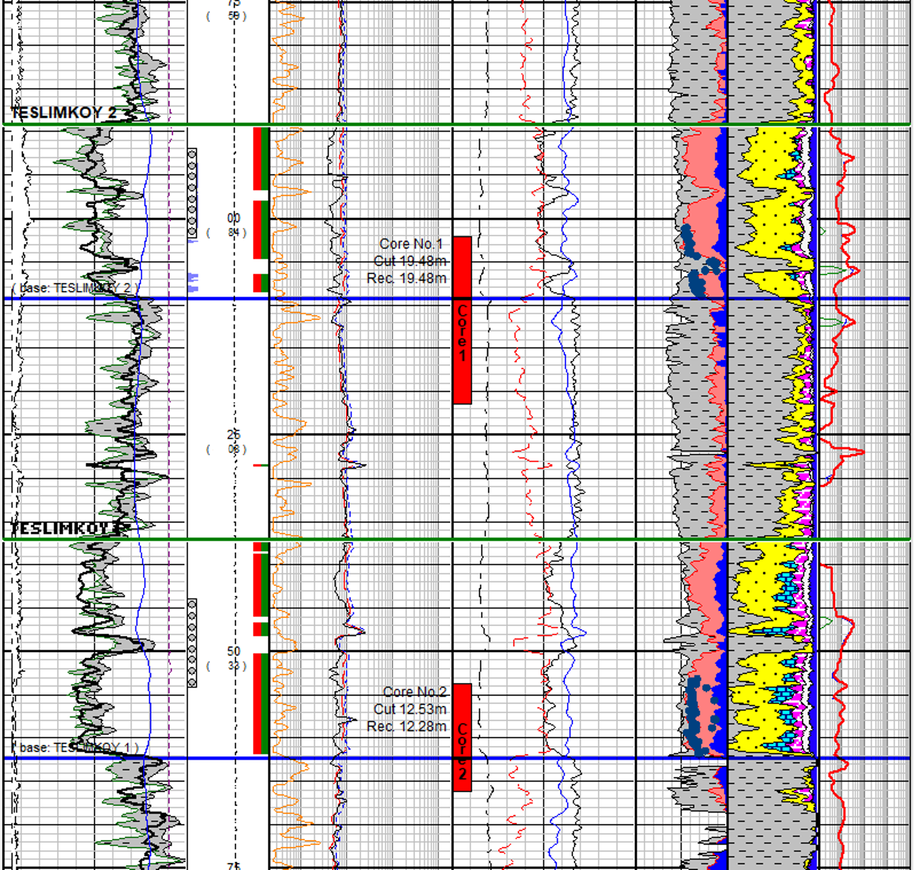Select the TESLIMKOY 2 formation top label
The image size is (915, 870).
point(63,112)
